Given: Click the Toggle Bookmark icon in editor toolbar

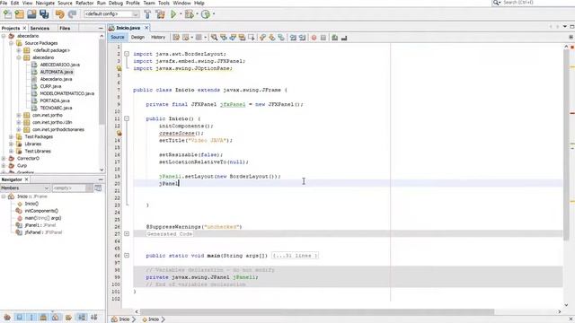Looking at the screenshot, I should [281, 38].
